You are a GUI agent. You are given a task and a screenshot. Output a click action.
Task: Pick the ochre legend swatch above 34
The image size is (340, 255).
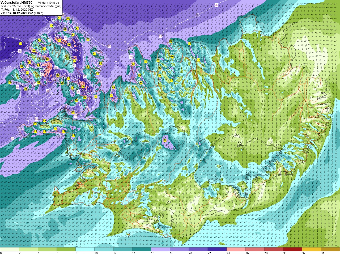[330, 249]
